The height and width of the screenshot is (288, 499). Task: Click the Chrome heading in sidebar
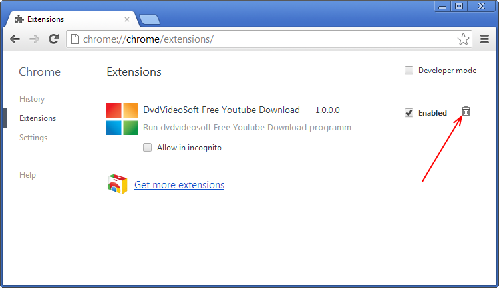[39, 72]
